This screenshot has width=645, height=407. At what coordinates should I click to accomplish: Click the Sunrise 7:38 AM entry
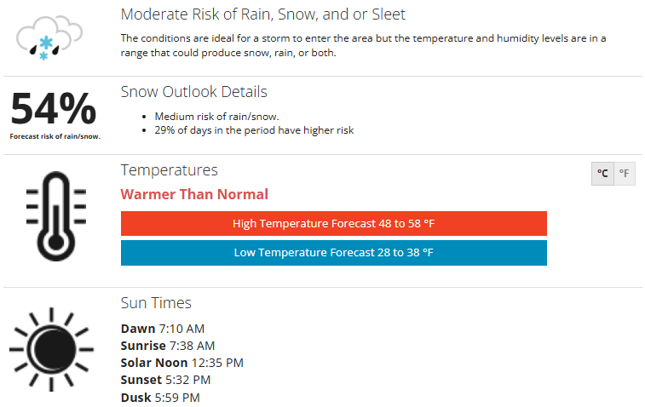coord(168,346)
